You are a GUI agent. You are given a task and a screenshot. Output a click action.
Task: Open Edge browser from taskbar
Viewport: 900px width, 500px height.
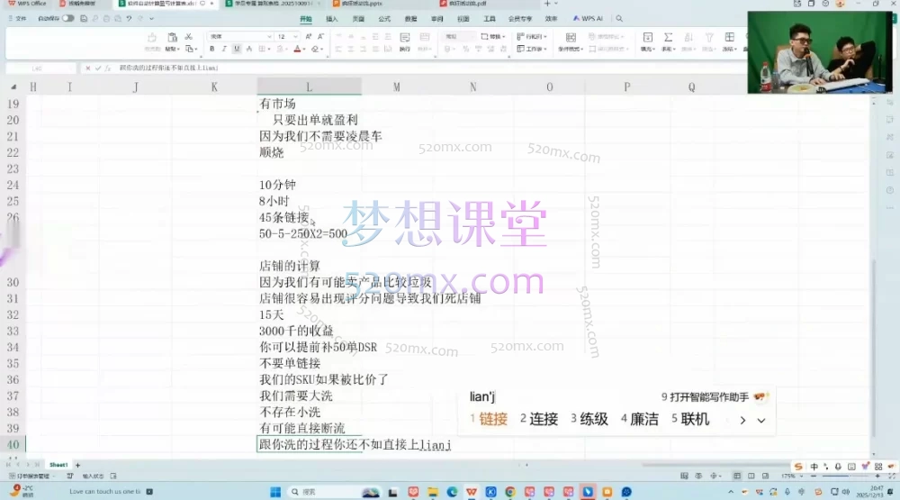pos(452,492)
